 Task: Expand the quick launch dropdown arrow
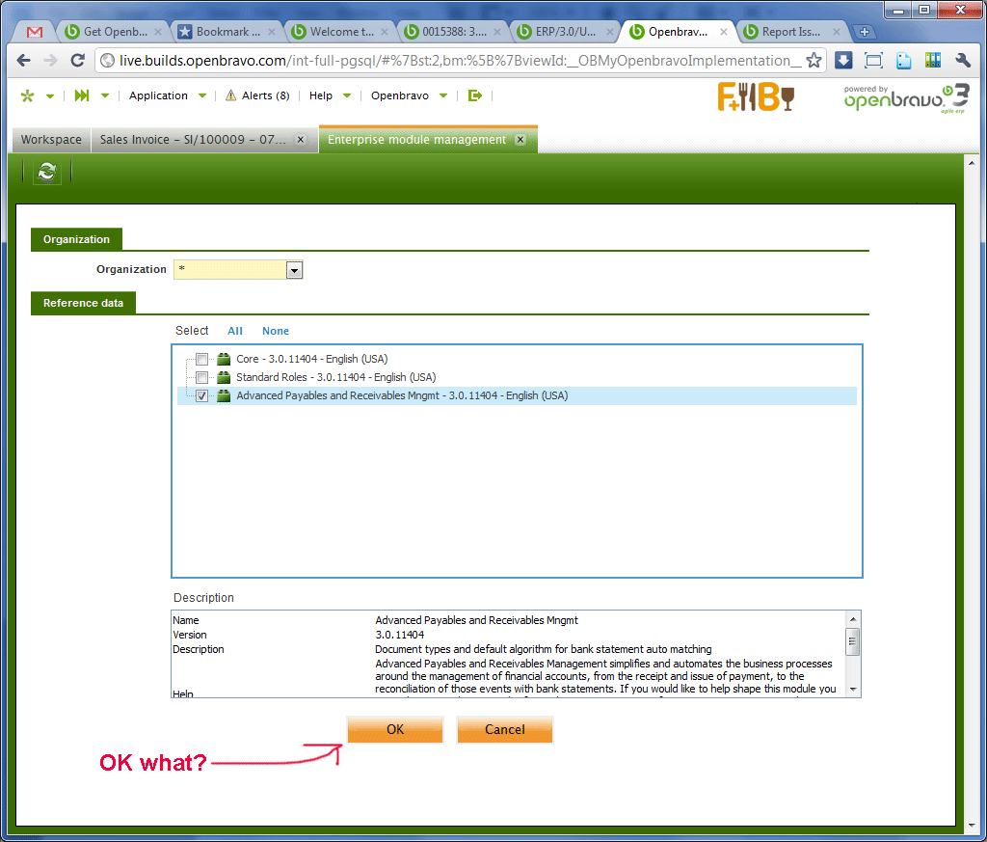[105, 96]
